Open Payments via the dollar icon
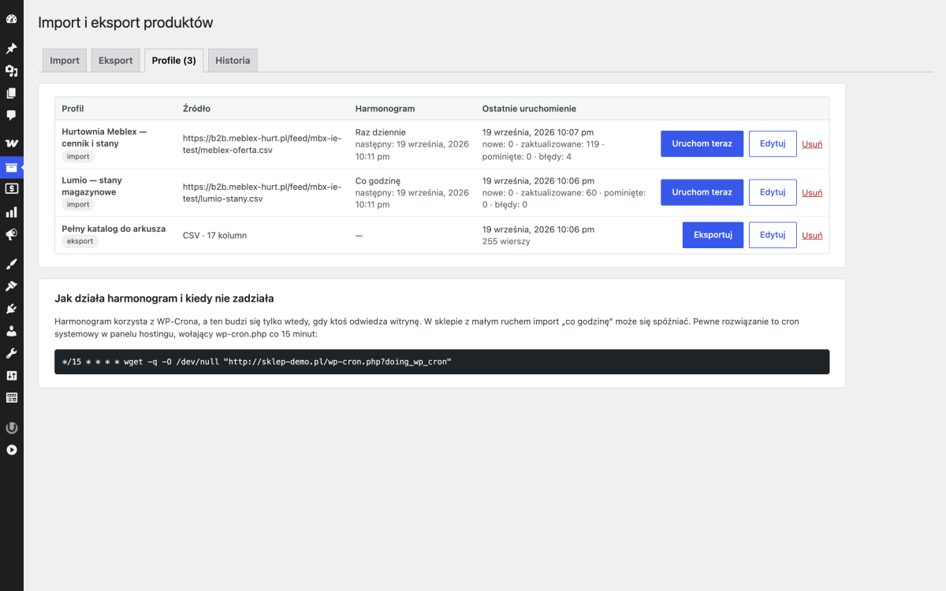The width and height of the screenshot is (946, 591). pyautogui.click(x=12, y=189)
